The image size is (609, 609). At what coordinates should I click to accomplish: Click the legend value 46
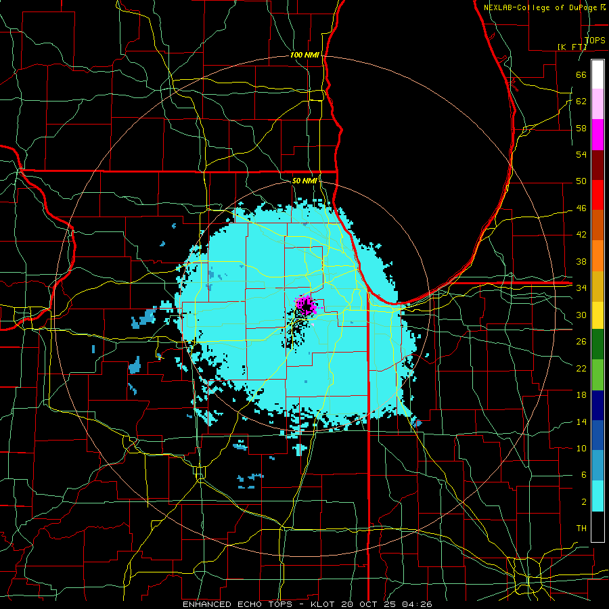[581, 208]
